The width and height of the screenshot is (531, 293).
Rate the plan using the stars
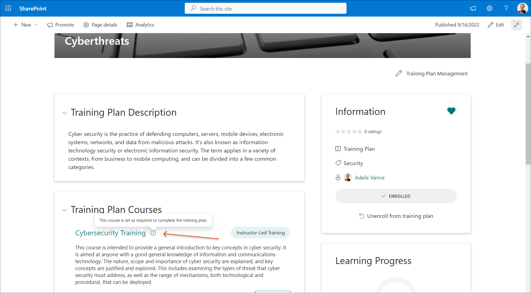coord(348,132)
